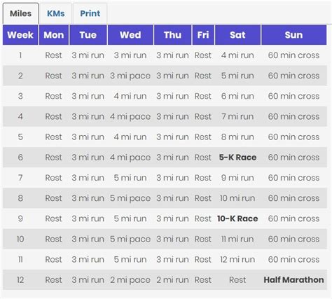The height and width of the screenshot is (299, 332).
Task: Click the 10 mi run cell
Action: click(x=237, y=198)
